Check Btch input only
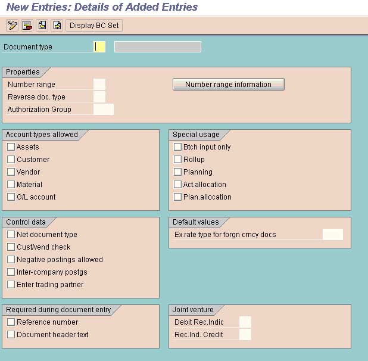Image resolution: width=368 pixels, height=361 pixels. click(x=177, y=147)
